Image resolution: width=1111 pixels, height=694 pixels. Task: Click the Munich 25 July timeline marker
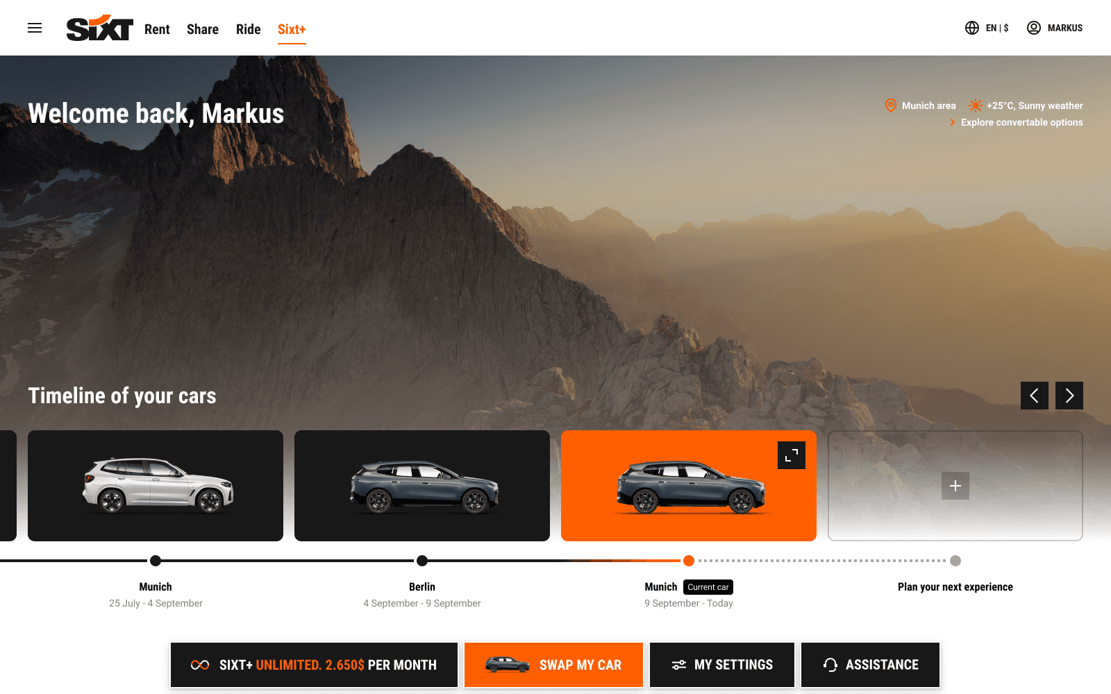click(x=156, y=561)
